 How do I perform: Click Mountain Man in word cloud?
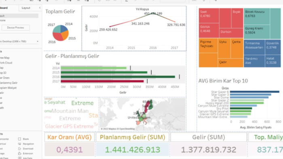(x=70, y=111)
